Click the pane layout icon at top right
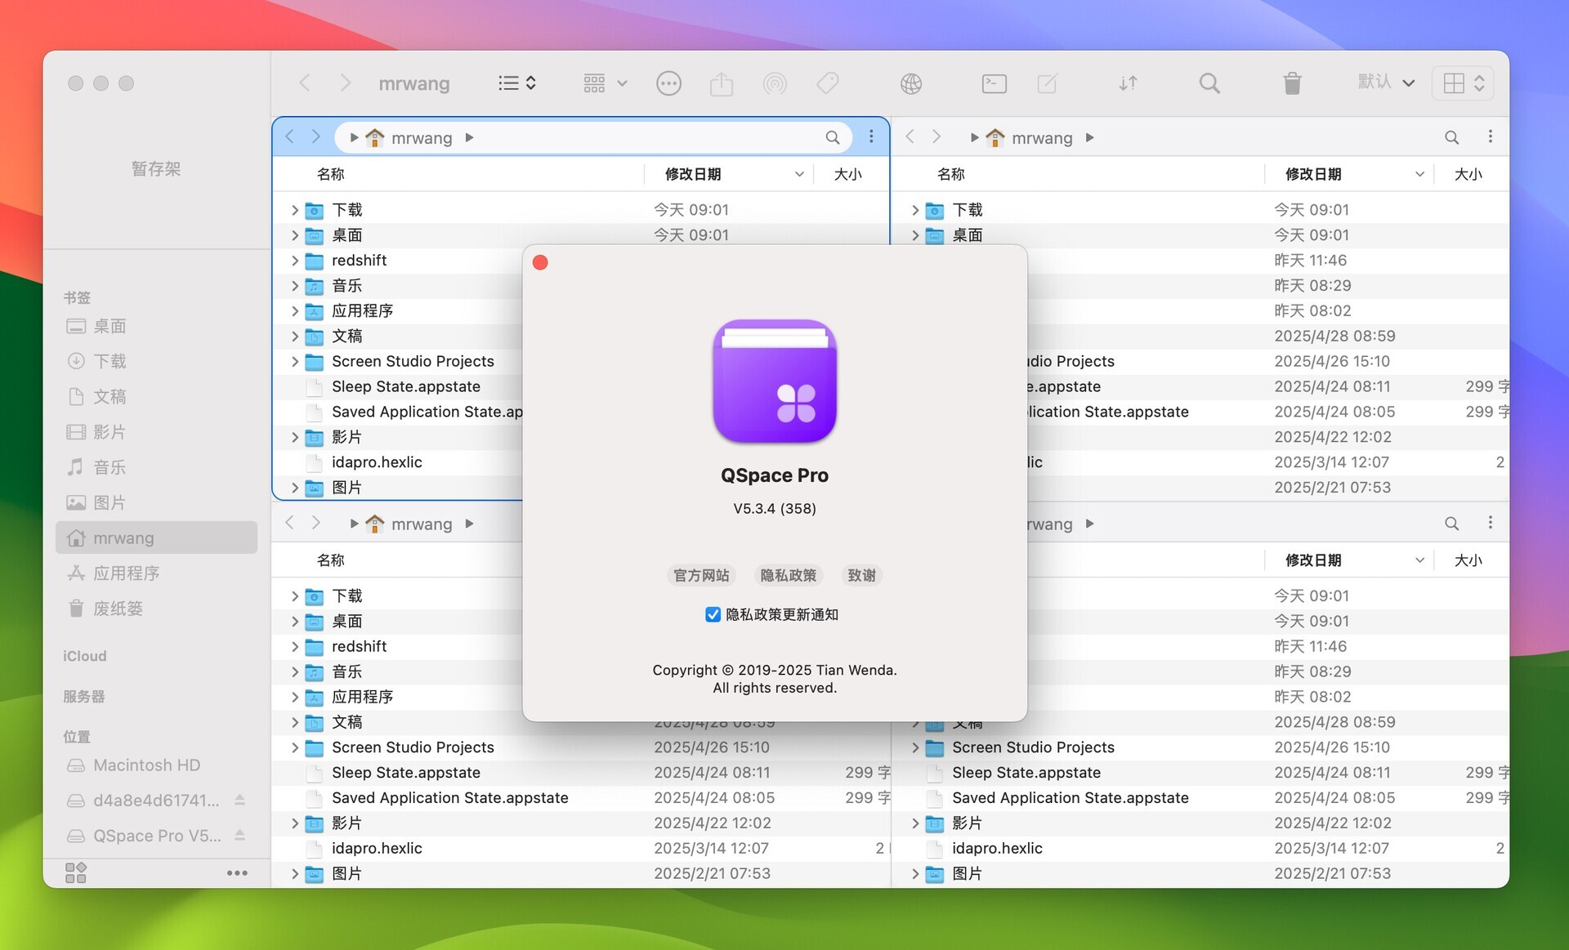This screenshot has width=1569, height=950. coord(1462,83)
